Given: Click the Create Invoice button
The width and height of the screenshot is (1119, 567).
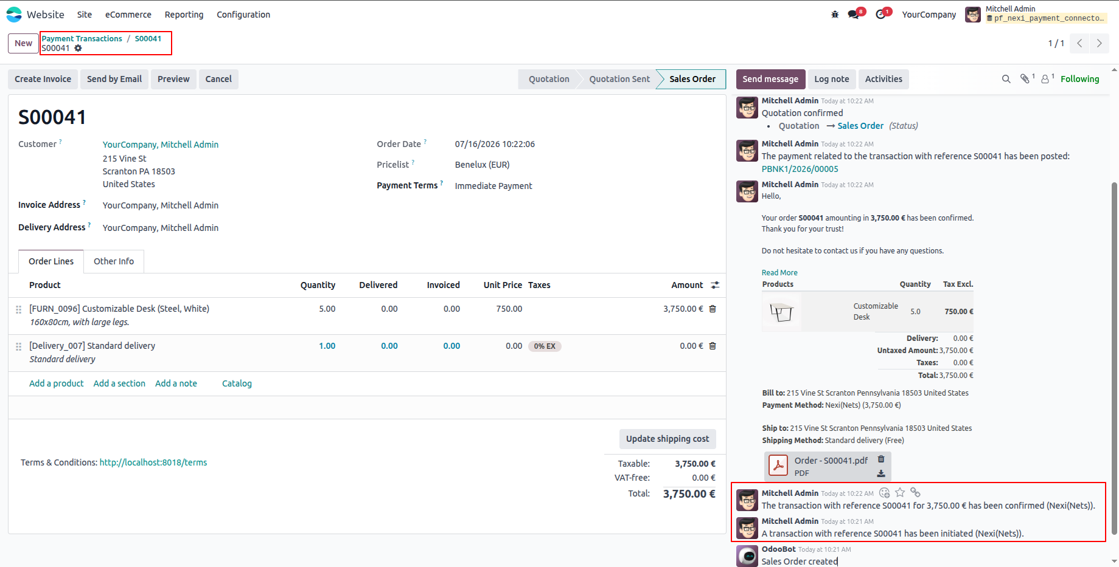Looking at the screenshot, I should pyautogui.click(x=43, y=79).
